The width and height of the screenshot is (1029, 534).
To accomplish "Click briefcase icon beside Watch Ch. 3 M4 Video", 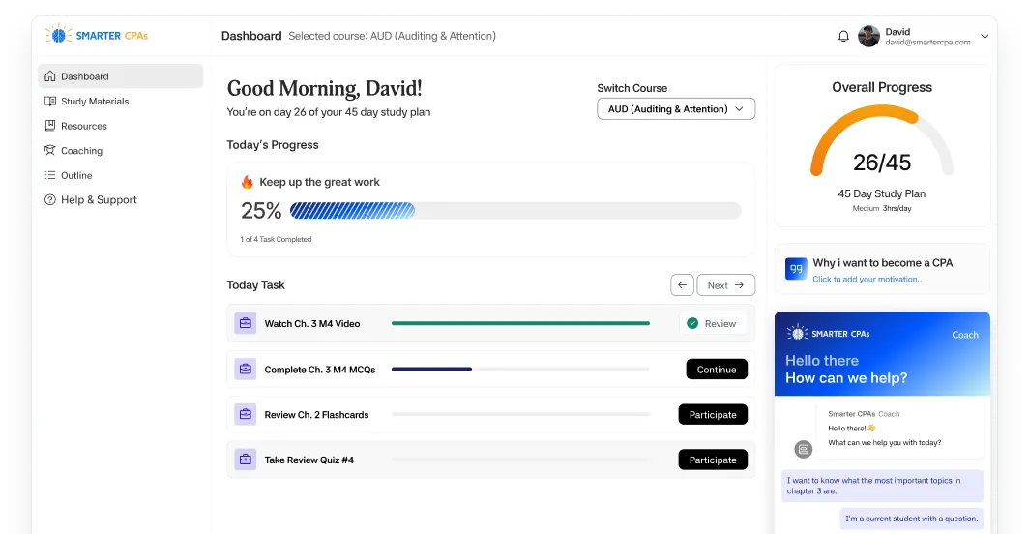I will click(x=246, y=323).
